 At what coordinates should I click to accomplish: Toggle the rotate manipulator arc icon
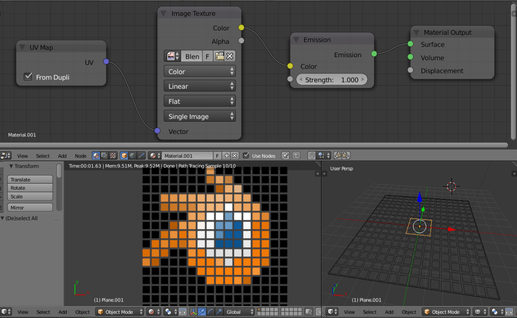tap(210, 312)
